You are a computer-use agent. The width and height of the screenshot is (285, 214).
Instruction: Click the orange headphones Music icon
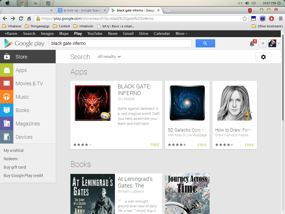[7, 97]
